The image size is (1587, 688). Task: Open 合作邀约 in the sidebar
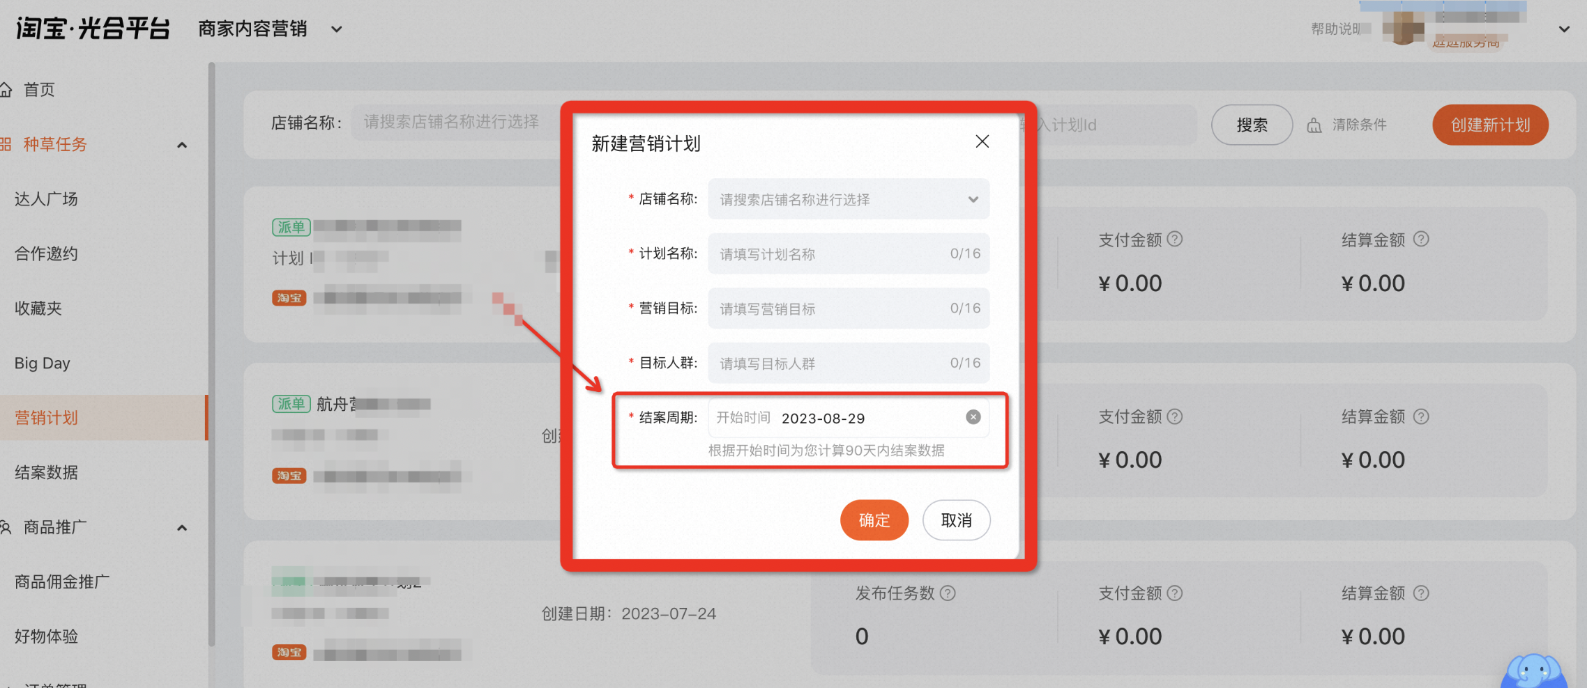coord(46,253)
